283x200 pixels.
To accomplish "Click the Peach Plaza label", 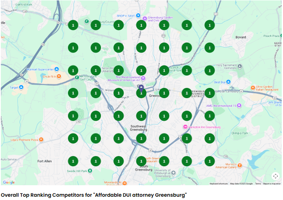I will click(271, 36).
